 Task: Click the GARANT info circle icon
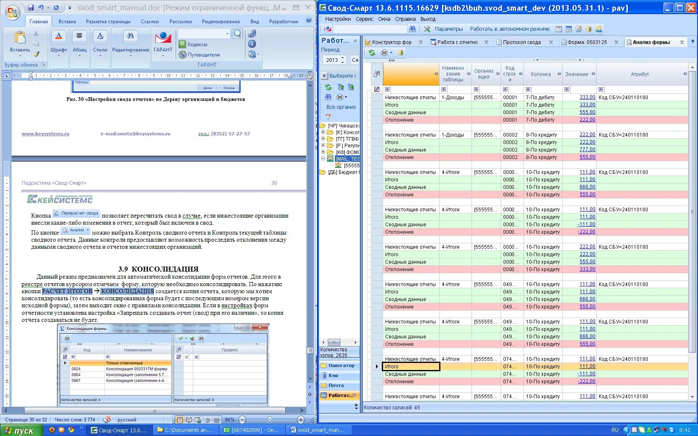coord(252,44)
